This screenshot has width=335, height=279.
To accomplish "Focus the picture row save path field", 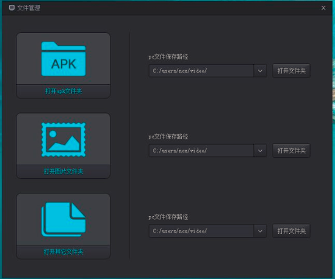I will [201, 151].
